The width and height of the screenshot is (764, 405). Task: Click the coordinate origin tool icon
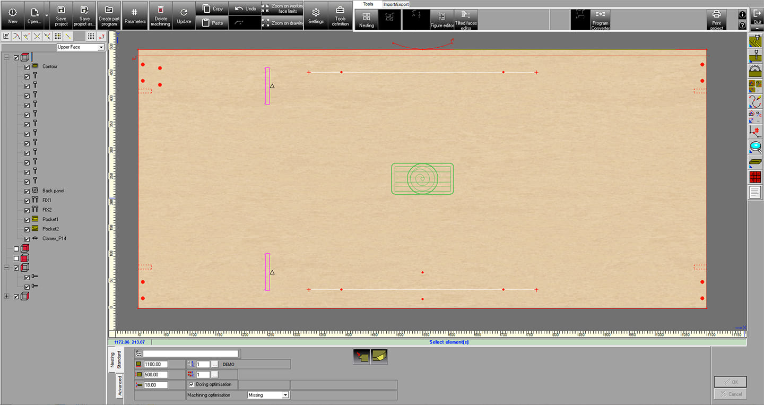tap(755, 132)
